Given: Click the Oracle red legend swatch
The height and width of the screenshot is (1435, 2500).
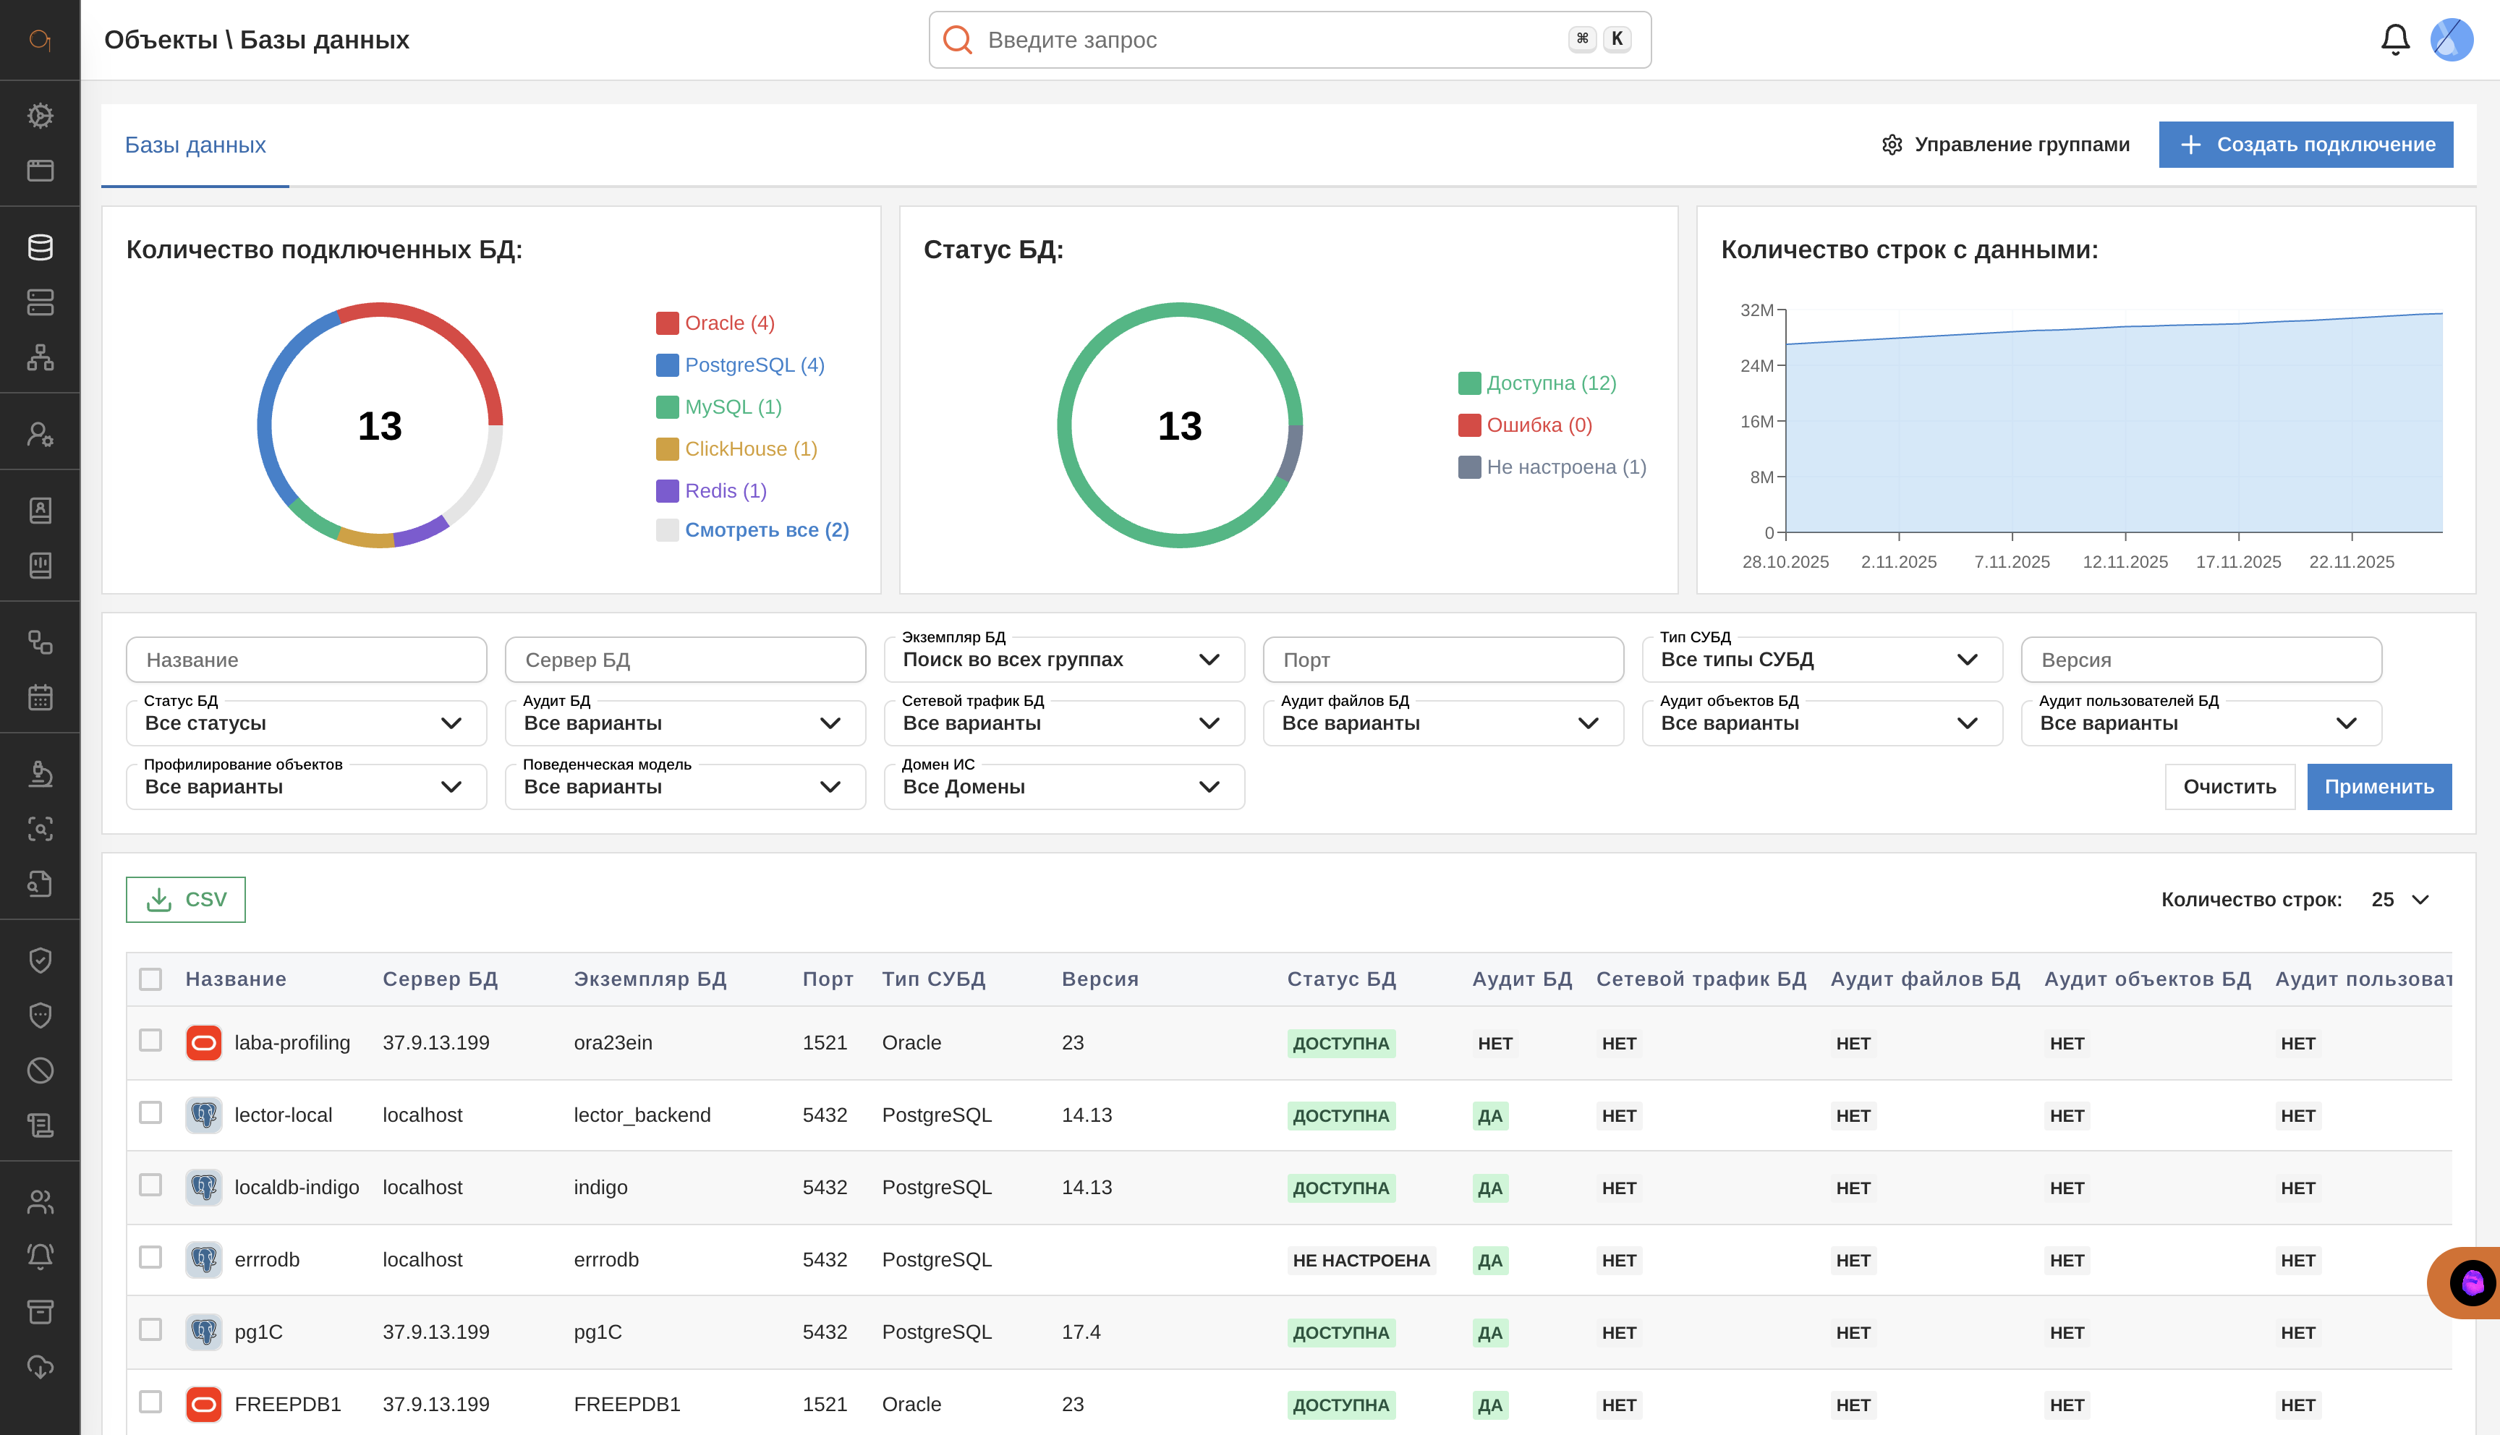Looking at the screenshot, I should click(x=667, y=323).
